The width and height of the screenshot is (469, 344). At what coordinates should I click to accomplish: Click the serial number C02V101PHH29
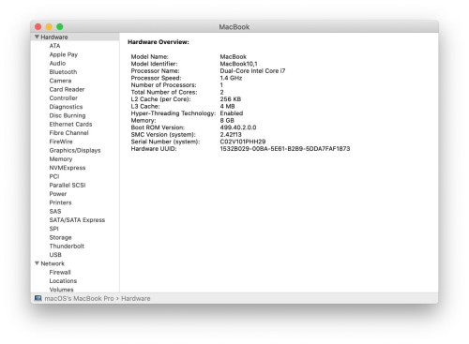pos(243,142)
